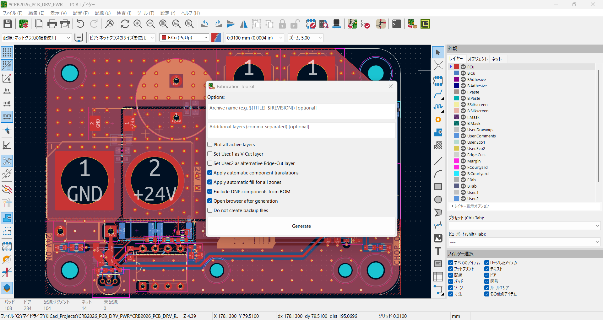Viewport: 603px width, 320px height.
Task: Open the Fabrication Toolkit plugin icon
Action: 412,24
